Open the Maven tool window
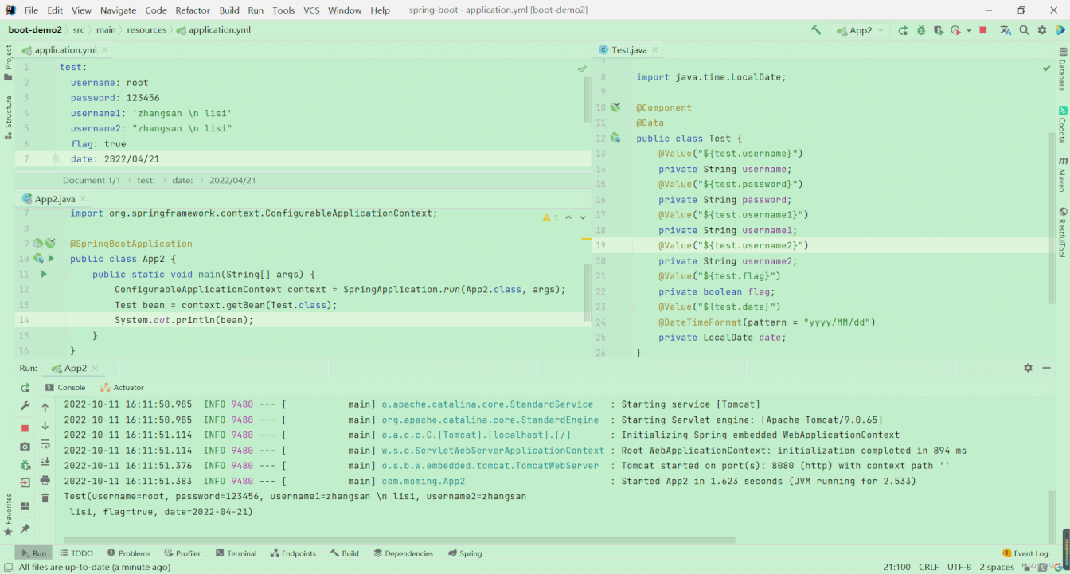Screen dimensions: 1070x574 coord(1062,174)
